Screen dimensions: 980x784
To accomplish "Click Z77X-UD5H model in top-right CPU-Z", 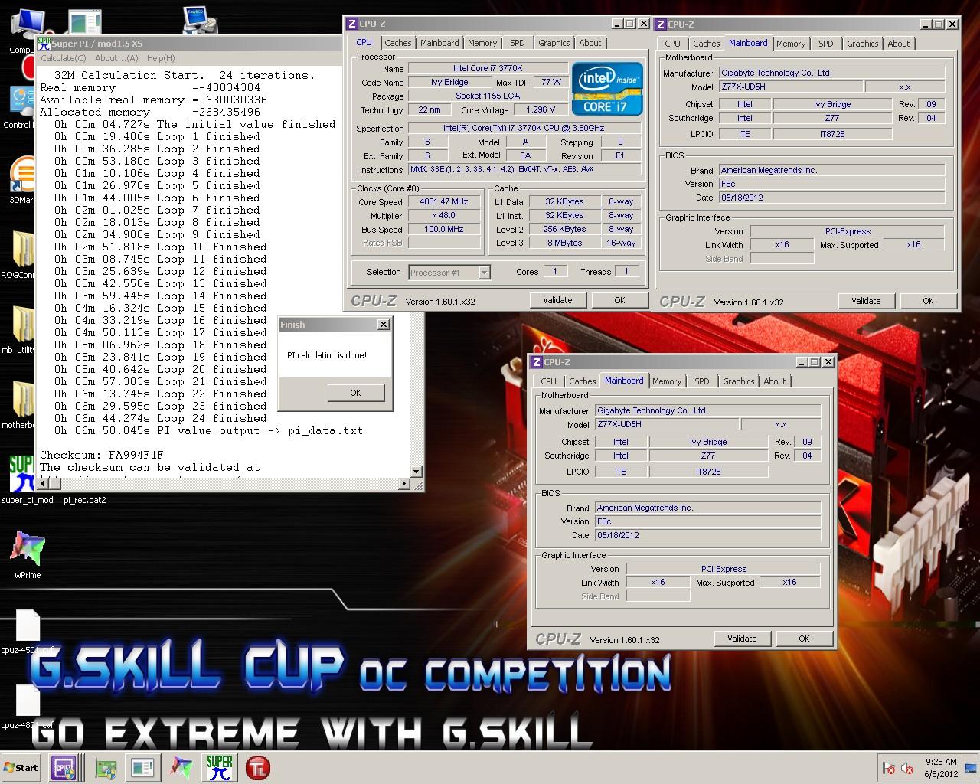I will tap(791, 87).
